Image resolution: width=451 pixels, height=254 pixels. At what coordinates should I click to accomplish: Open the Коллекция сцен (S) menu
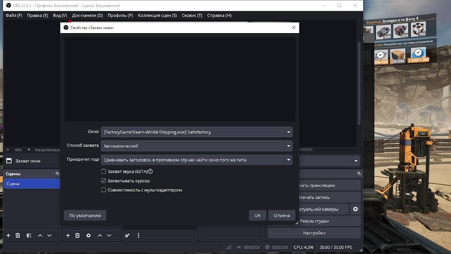tap(158, 15)
